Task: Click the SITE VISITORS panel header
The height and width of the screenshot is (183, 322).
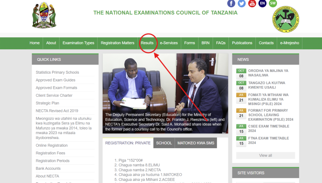Action: tap(265, 173)
